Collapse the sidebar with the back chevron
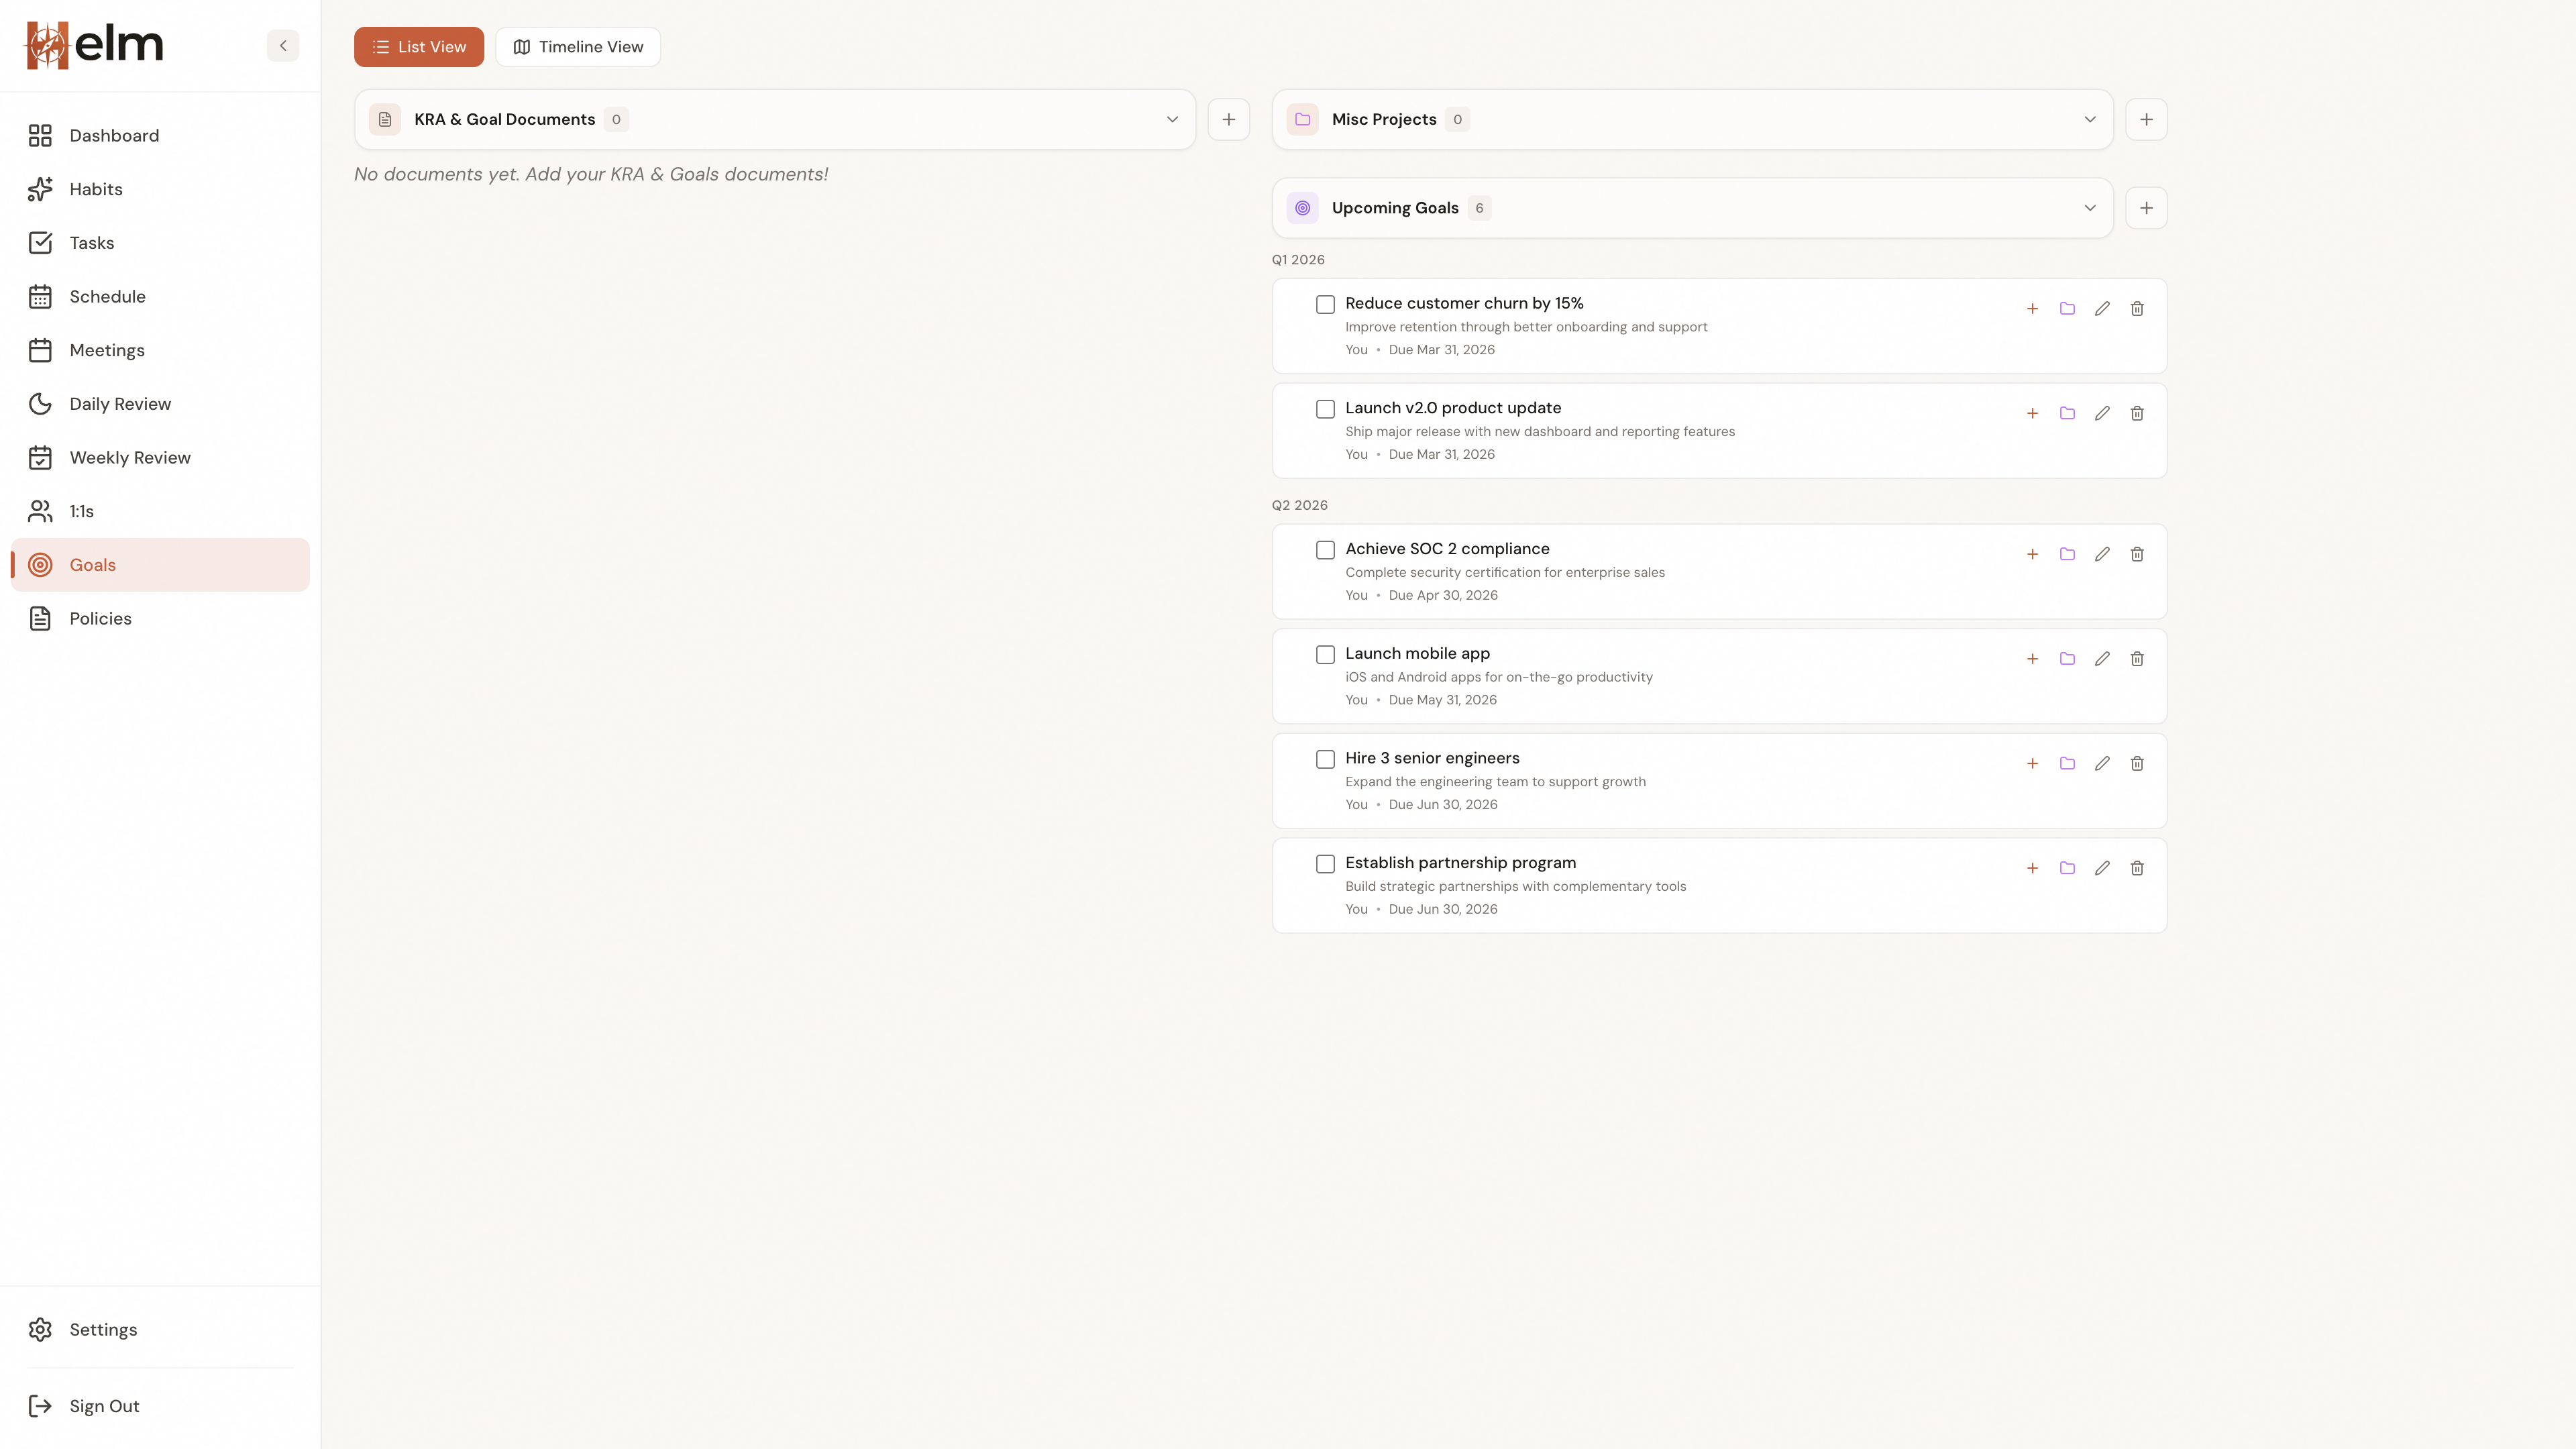This screenshot has width=2576, height=1449. pos(282,45)
